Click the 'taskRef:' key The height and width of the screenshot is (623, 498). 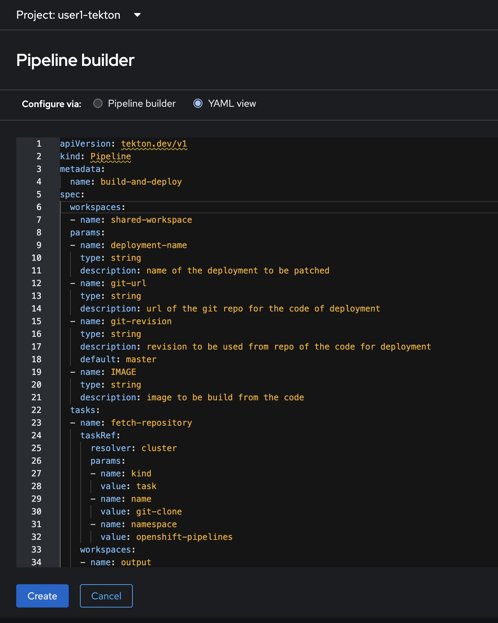pyautogui.click(x=100, y=436)
